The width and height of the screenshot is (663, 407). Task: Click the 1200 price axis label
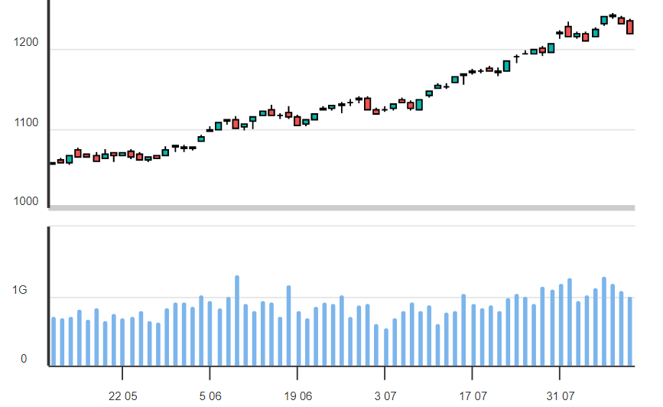[x=25, y=43]
